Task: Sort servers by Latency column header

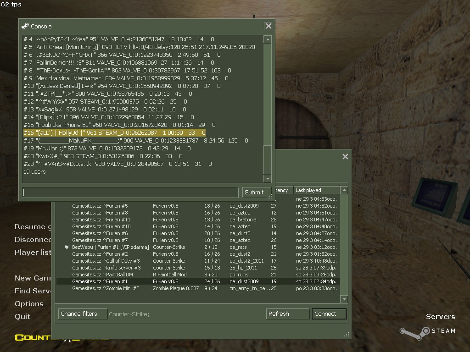Action: pyautogui.click(x=282, y=190)
